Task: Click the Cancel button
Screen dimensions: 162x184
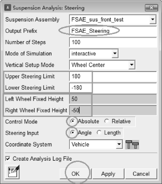Action: click(141, 174)
